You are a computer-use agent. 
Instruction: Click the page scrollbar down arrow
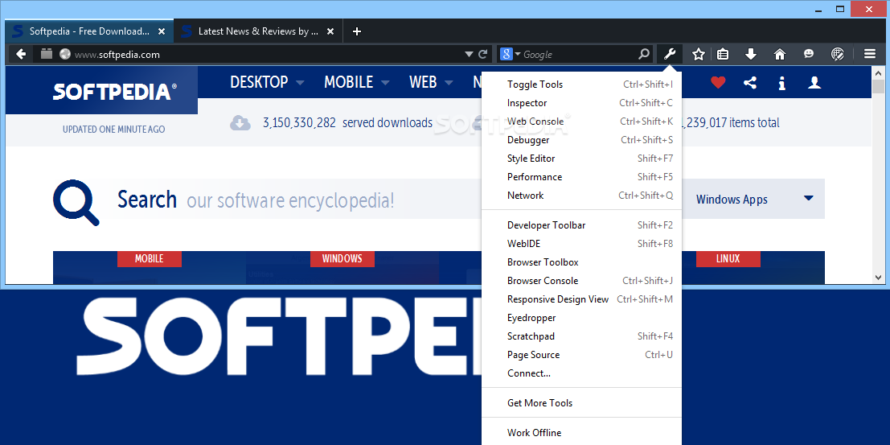tap(878, 278)
